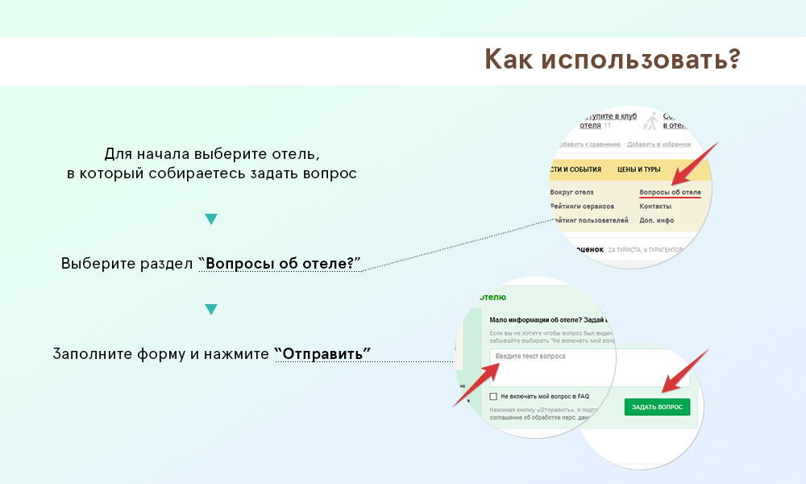Image resolution: width=806 pixels, height=484 pixels.
Task: Open the 'Вопросы об отеле' menu link
Action: [x=669, y=193]
